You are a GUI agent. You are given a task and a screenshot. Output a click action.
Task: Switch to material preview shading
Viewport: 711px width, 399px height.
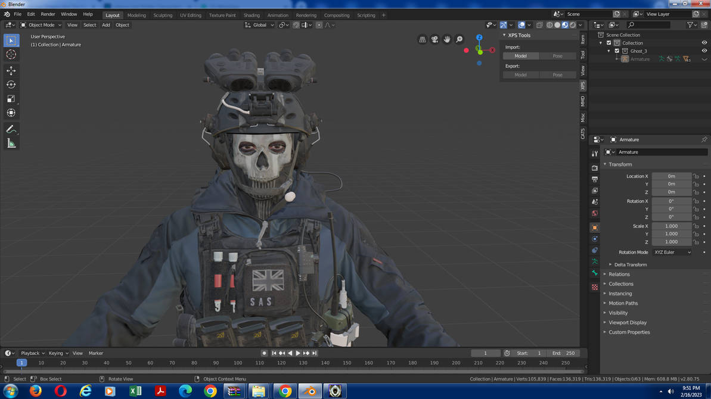[x=565, y=25]
